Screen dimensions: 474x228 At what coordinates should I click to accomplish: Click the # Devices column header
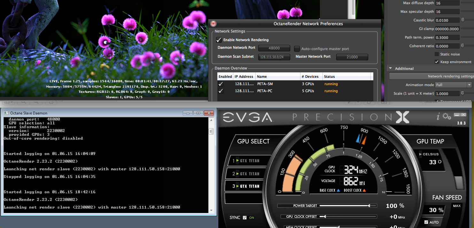[311, 77]
